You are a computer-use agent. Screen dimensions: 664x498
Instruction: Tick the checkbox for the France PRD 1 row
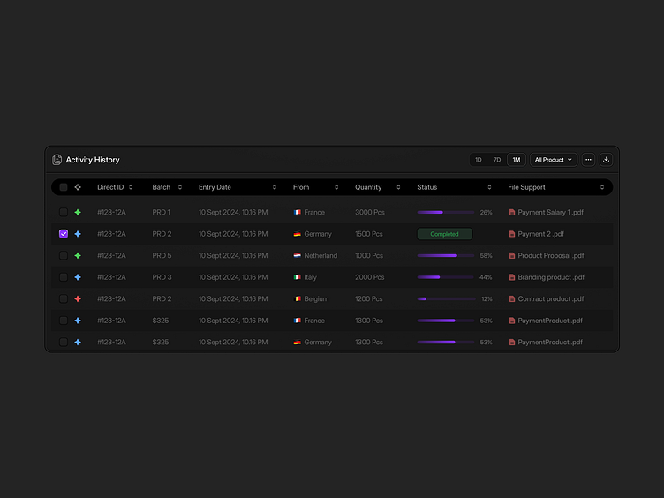pyautogui.click(x=64, y=213)
